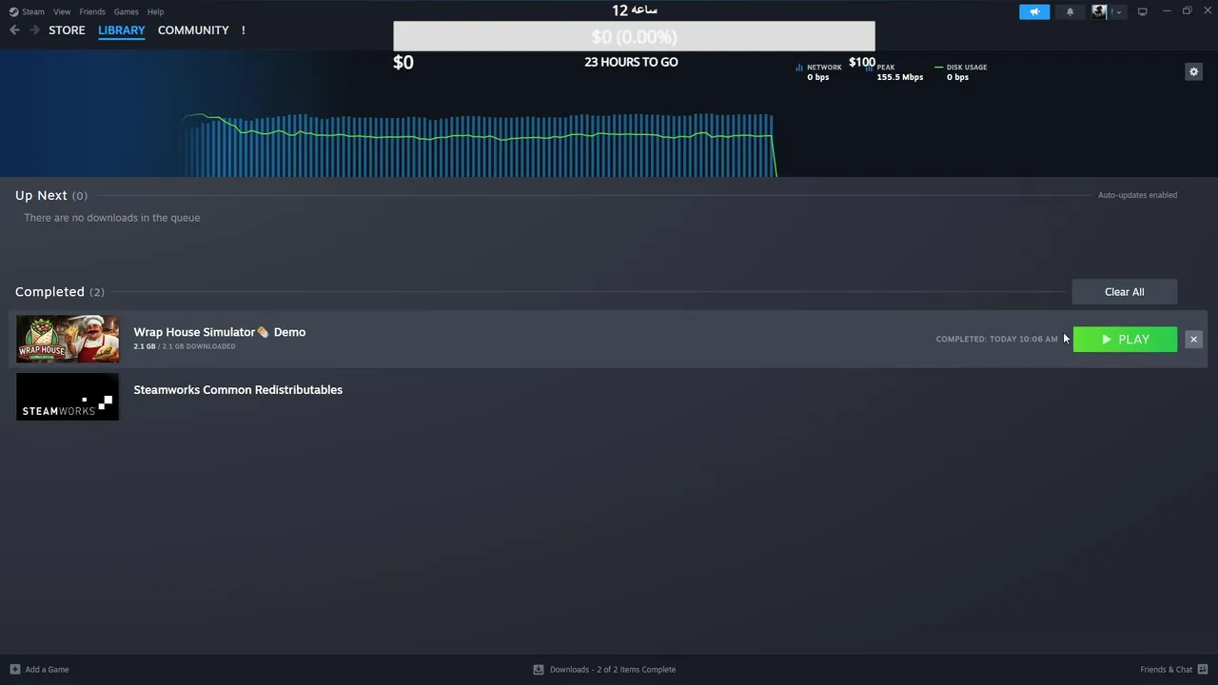Open download settings gear
This screenshot has height=685, width=1218.
click(1193, 71)
